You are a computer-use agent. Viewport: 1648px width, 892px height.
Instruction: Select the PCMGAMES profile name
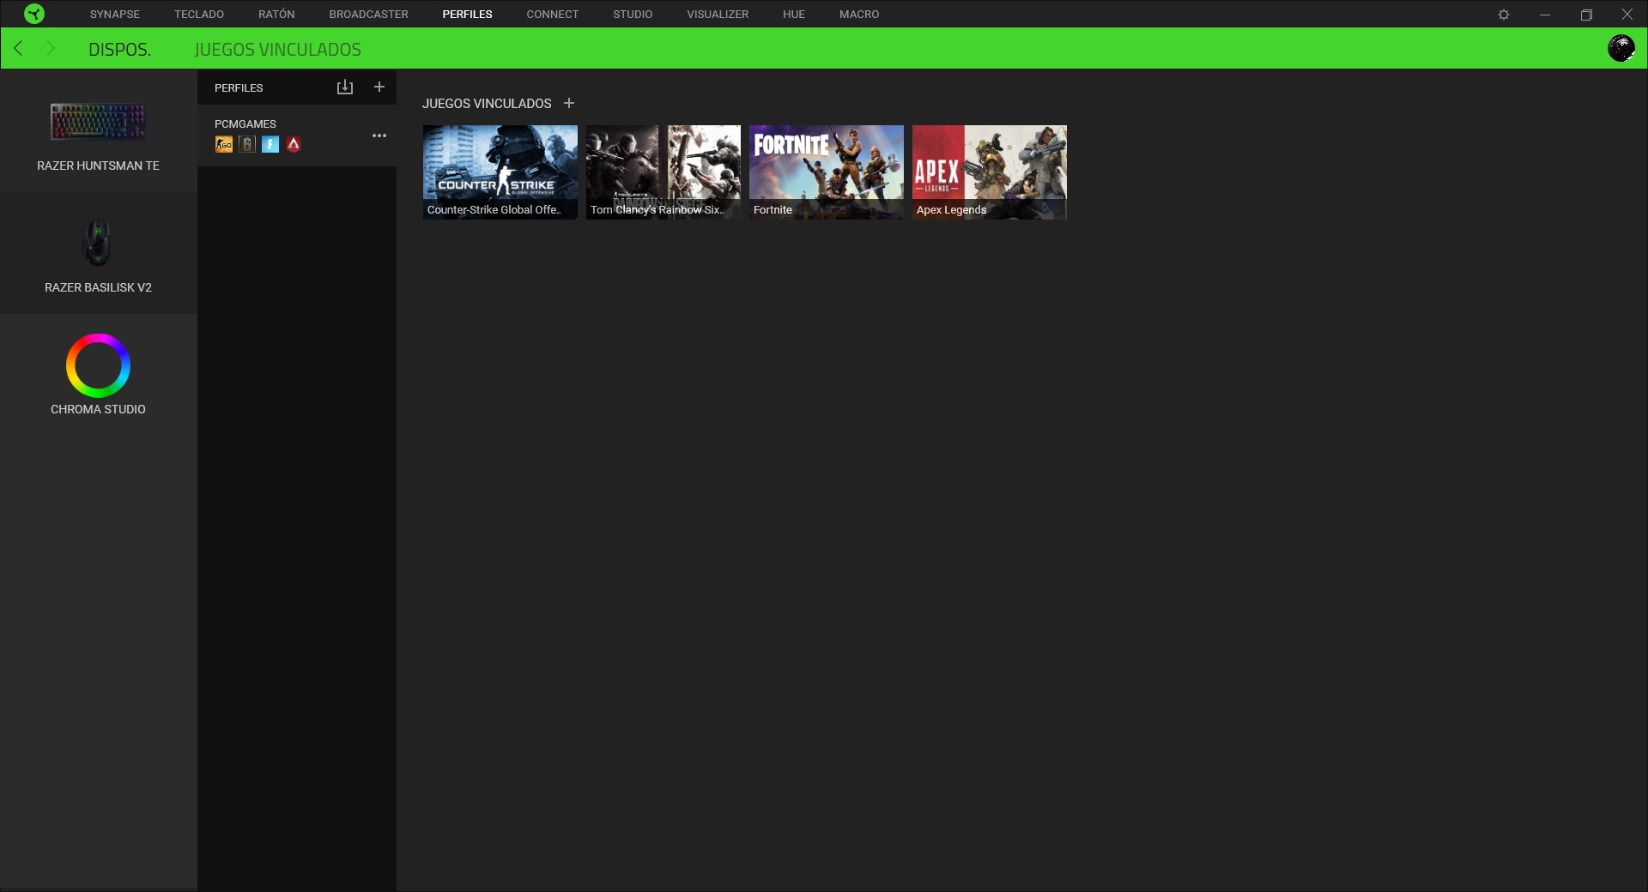(x=245, y=124)
